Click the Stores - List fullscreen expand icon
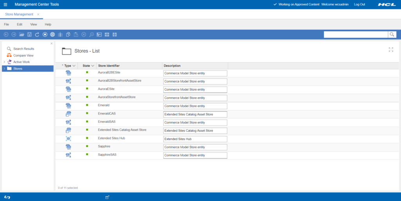This screenshot has height=201, width=401. 391,50
